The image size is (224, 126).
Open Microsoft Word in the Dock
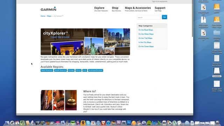point(154,123)
